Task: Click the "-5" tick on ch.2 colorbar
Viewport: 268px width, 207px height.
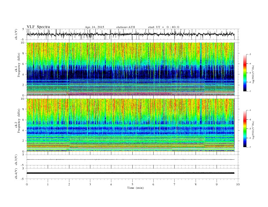Action: pos(250,129)
